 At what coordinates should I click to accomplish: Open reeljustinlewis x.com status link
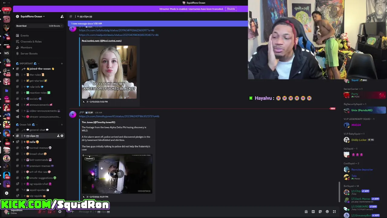(119, 35)
